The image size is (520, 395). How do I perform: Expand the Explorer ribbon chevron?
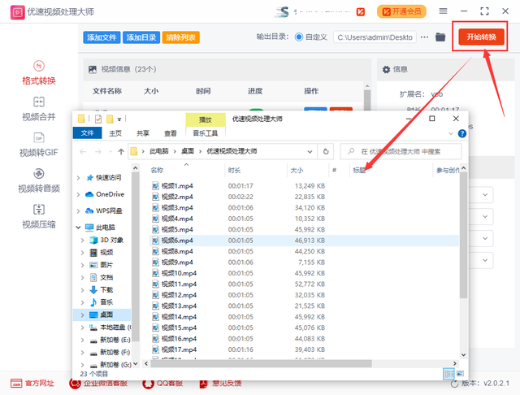[x=451, y=133]
